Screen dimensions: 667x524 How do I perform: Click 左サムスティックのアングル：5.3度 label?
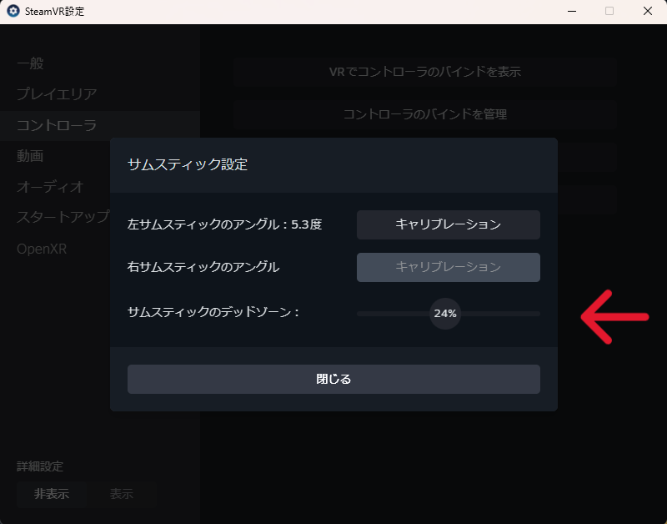pyautogui.click(x=224, y=224)
